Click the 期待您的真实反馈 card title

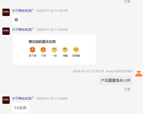pyautogui.click(x=42, y=42)
